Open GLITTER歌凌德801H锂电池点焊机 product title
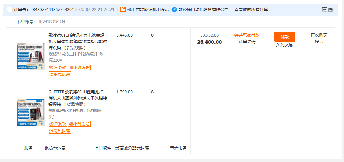344x162 pixels. point(78,98)
